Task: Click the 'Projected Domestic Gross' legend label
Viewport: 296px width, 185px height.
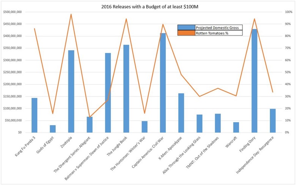Action: coord(217,28)
